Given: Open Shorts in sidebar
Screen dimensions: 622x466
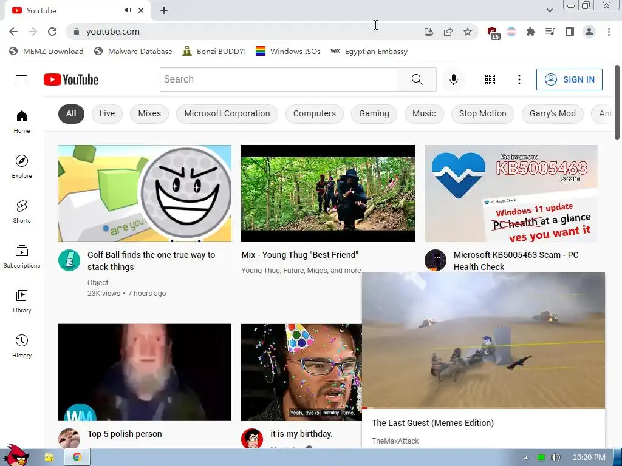Looking at the screenshot, I should tap(22, 212).
